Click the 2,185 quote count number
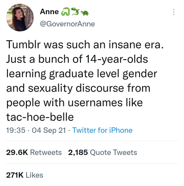The height and width of the screenshot is (186, 184). coord(78,152)
